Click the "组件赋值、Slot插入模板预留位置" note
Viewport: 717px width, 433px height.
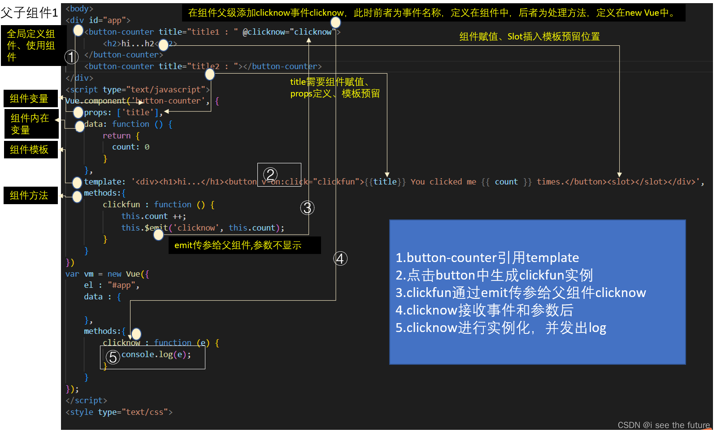(530, 36)
